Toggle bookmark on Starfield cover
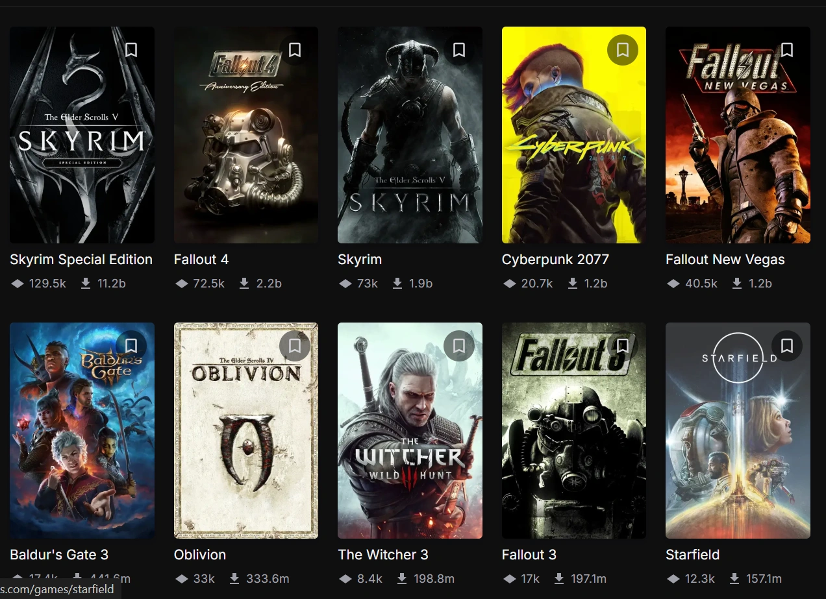826x599 pixels. click(x=786, y=346)
